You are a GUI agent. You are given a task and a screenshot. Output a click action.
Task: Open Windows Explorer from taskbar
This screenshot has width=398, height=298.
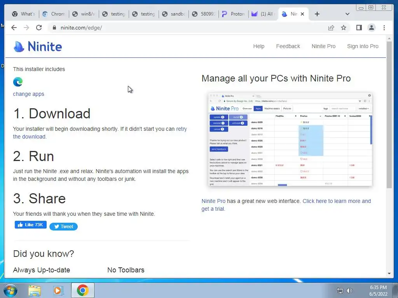(35, 290)
